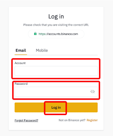
Task: Click the gray divider line under the Mobile tab
Action: pyautogui.click(x=62, y=55)
